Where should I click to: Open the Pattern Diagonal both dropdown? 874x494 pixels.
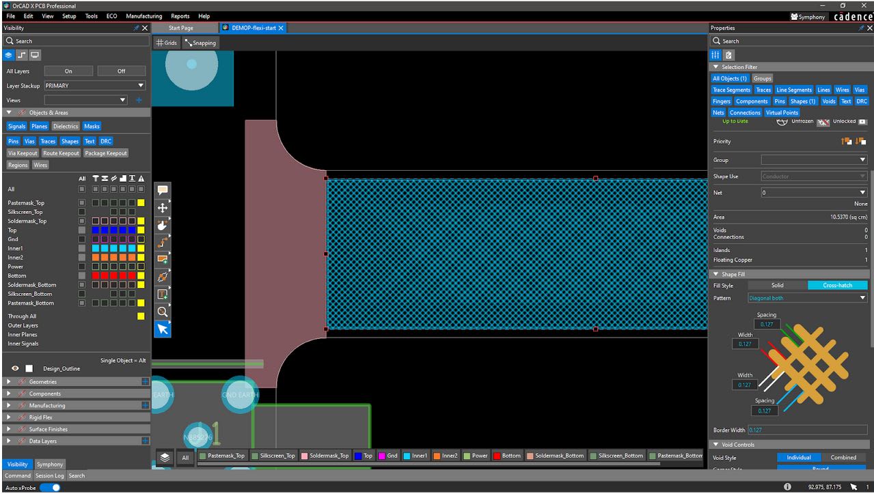(807, 298)
